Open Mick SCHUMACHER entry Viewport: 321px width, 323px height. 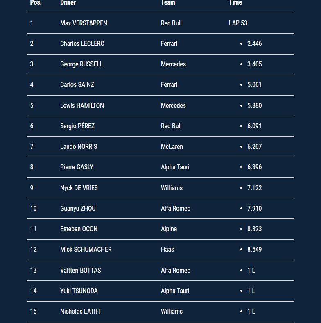coord(86,250)
